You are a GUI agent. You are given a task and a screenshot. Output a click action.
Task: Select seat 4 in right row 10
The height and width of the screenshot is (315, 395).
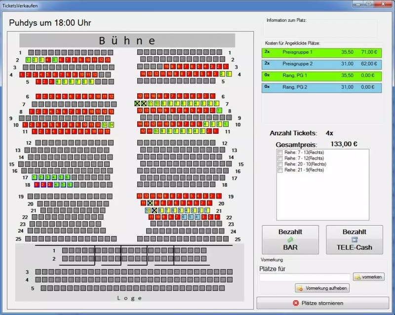[206, 124]
